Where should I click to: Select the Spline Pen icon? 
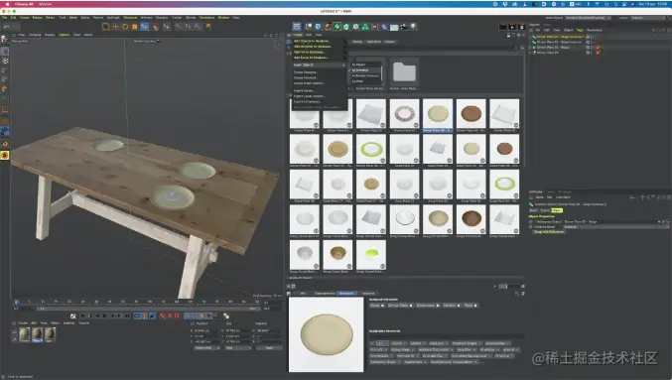point(328,27)
